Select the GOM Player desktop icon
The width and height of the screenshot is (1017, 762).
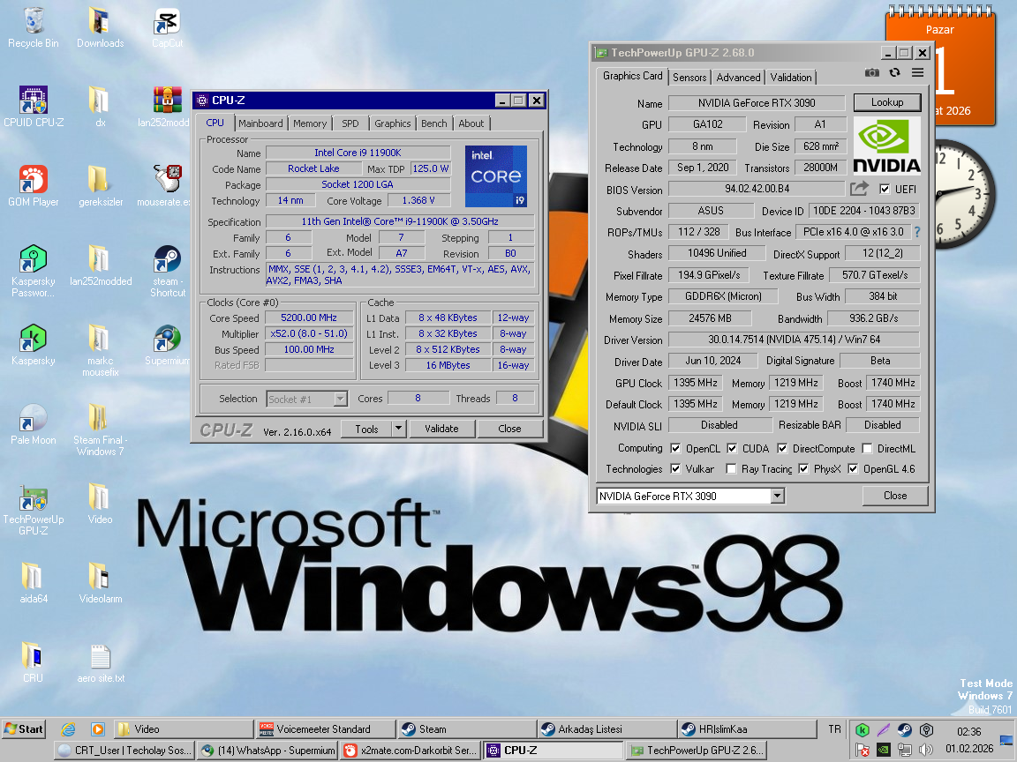point(33,187)
